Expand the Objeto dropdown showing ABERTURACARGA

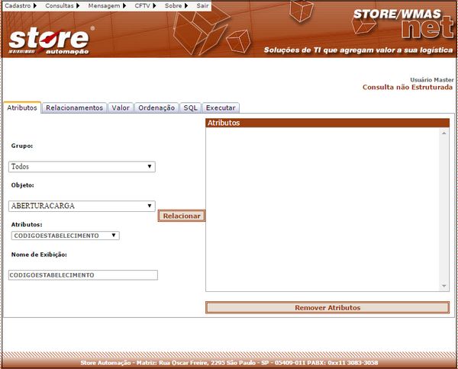[82, 206]
